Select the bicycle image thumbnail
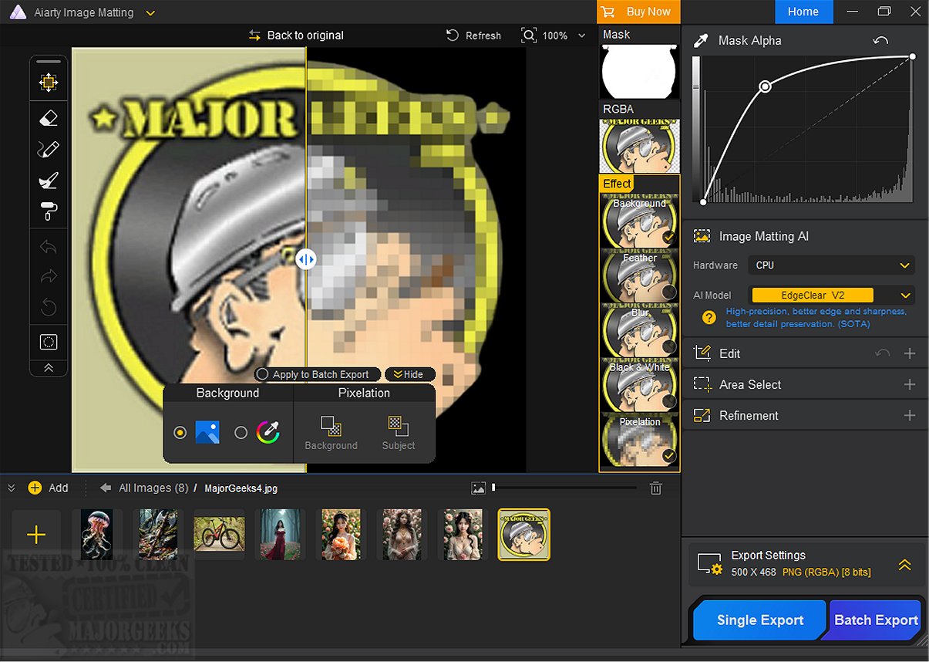 coord(219,534)
